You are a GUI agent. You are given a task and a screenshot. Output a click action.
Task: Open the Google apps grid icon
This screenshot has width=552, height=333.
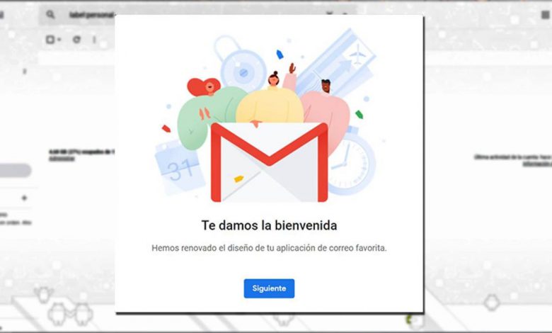546,15
